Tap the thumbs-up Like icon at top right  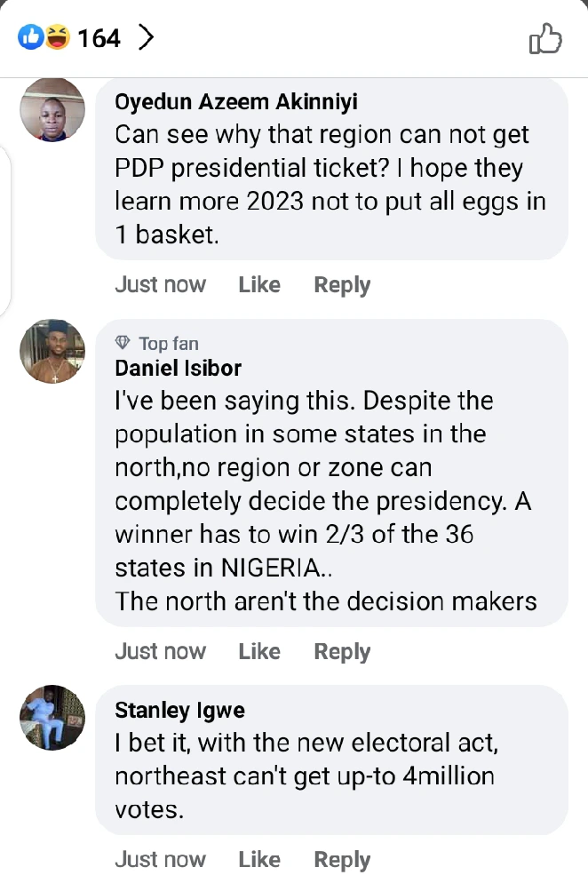pos(545,38)
